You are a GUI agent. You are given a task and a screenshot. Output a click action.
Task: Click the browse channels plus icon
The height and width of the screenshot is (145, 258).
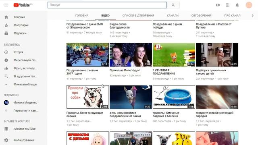[x=6, y=110]
